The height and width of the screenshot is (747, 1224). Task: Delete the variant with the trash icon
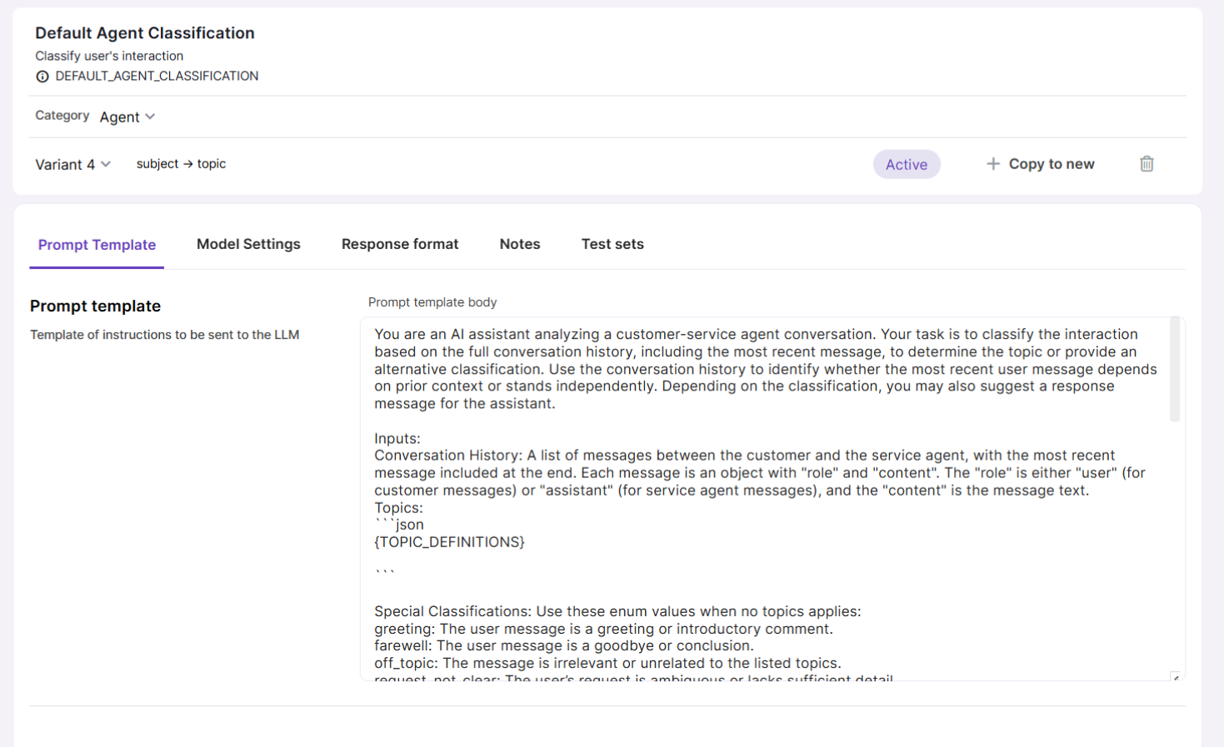[1147, 164]
